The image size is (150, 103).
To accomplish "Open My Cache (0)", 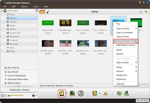I will point(12,68).
